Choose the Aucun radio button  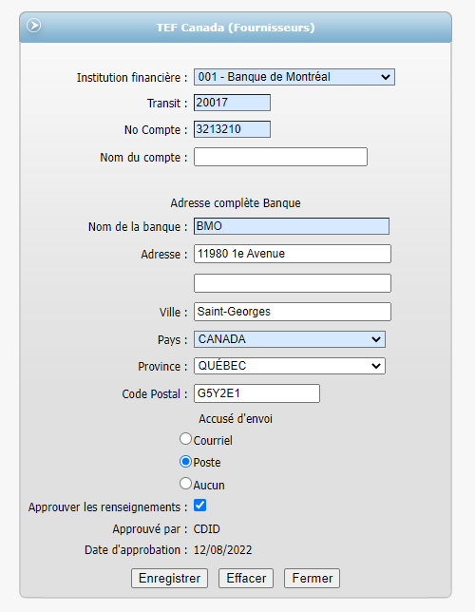pyautogui.click(x=185, y=484)
